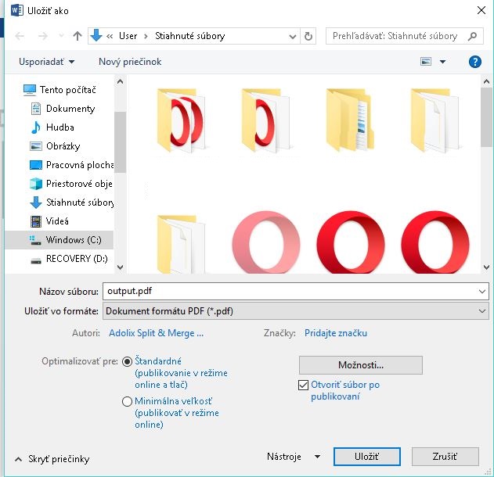Click the Pridajte značku link
The width and height of the screenshot is (494, 477).
point(335,333)
